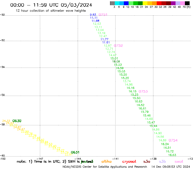Click the dark red s3a legend label
Viewport: 193px width, 169px height.
147,161
